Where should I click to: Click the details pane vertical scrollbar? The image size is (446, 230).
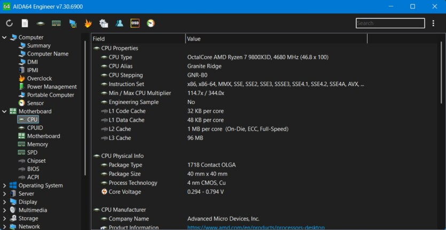click(441, 73)
